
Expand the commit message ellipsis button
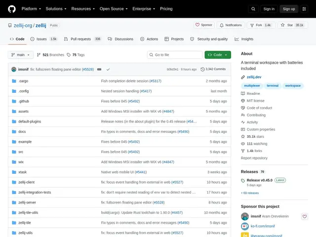coord(99,69)
